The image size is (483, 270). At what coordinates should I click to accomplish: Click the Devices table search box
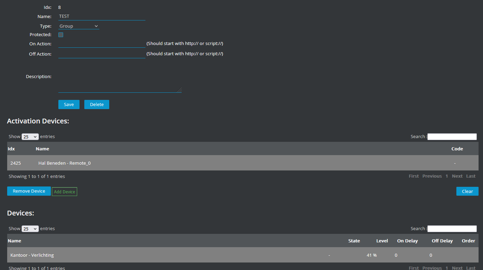452,228
